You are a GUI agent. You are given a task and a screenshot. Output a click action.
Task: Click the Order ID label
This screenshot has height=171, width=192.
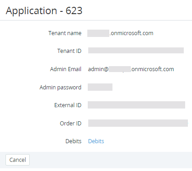click(71, 123)
